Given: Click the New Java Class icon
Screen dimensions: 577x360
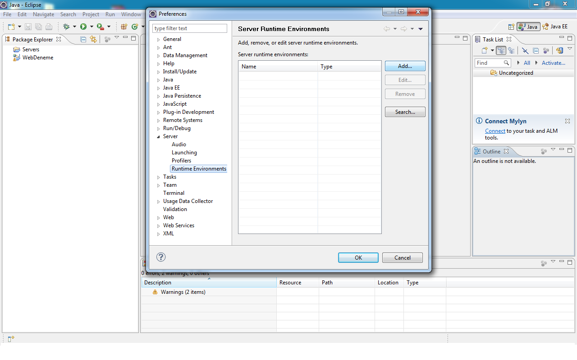Looking at the screenshot, I should pyautogui.click(x=134, y=27).
